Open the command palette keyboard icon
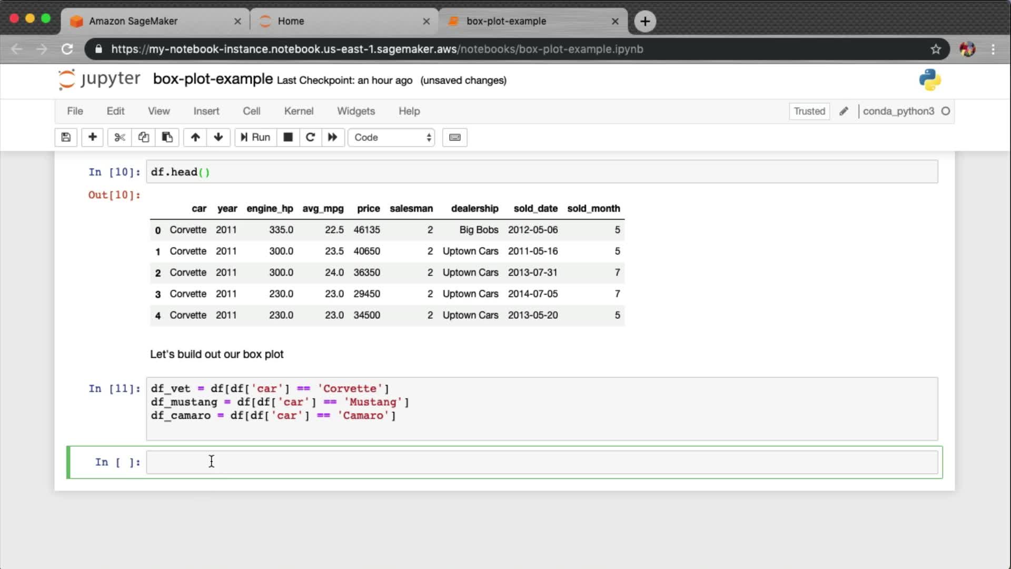This screenshot has height=569, width=1011. pos(454,138)
